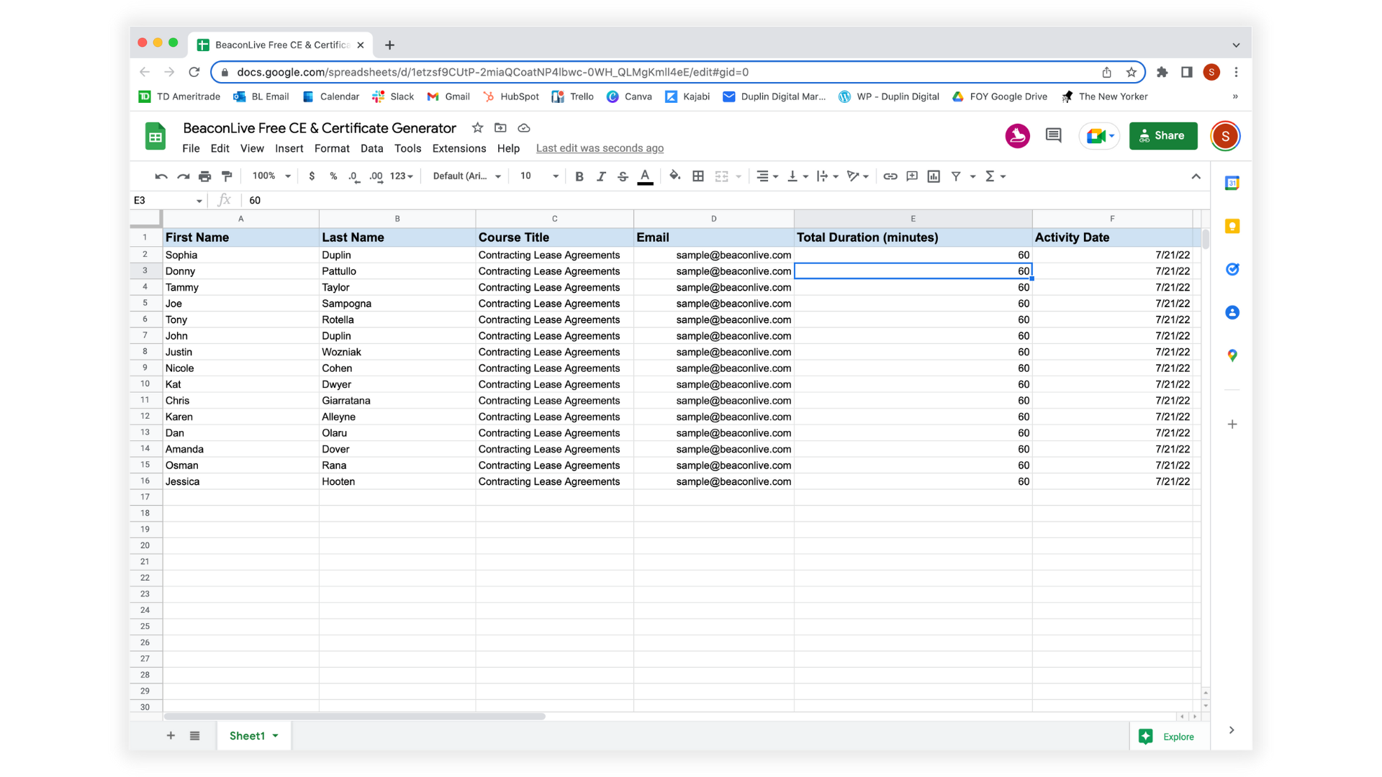Screen dimensions: 1382x777
Task: Open the fill color bucket
Action: point(674,176)
